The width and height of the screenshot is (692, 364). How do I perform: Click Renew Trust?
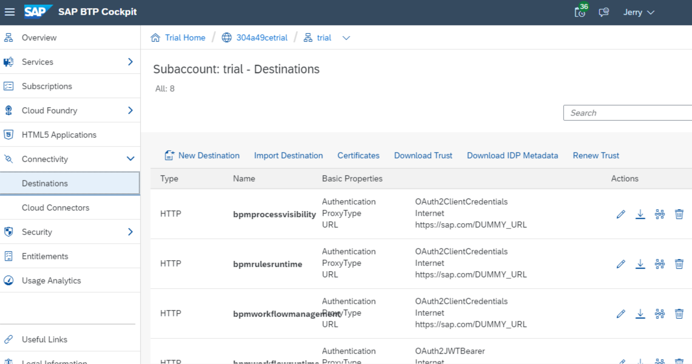coord(596,155)
